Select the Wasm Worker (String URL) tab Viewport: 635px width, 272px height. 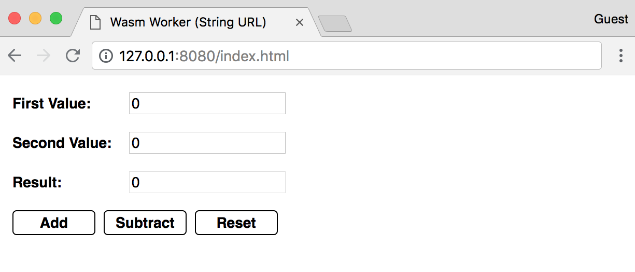click(x=188, y=22)
